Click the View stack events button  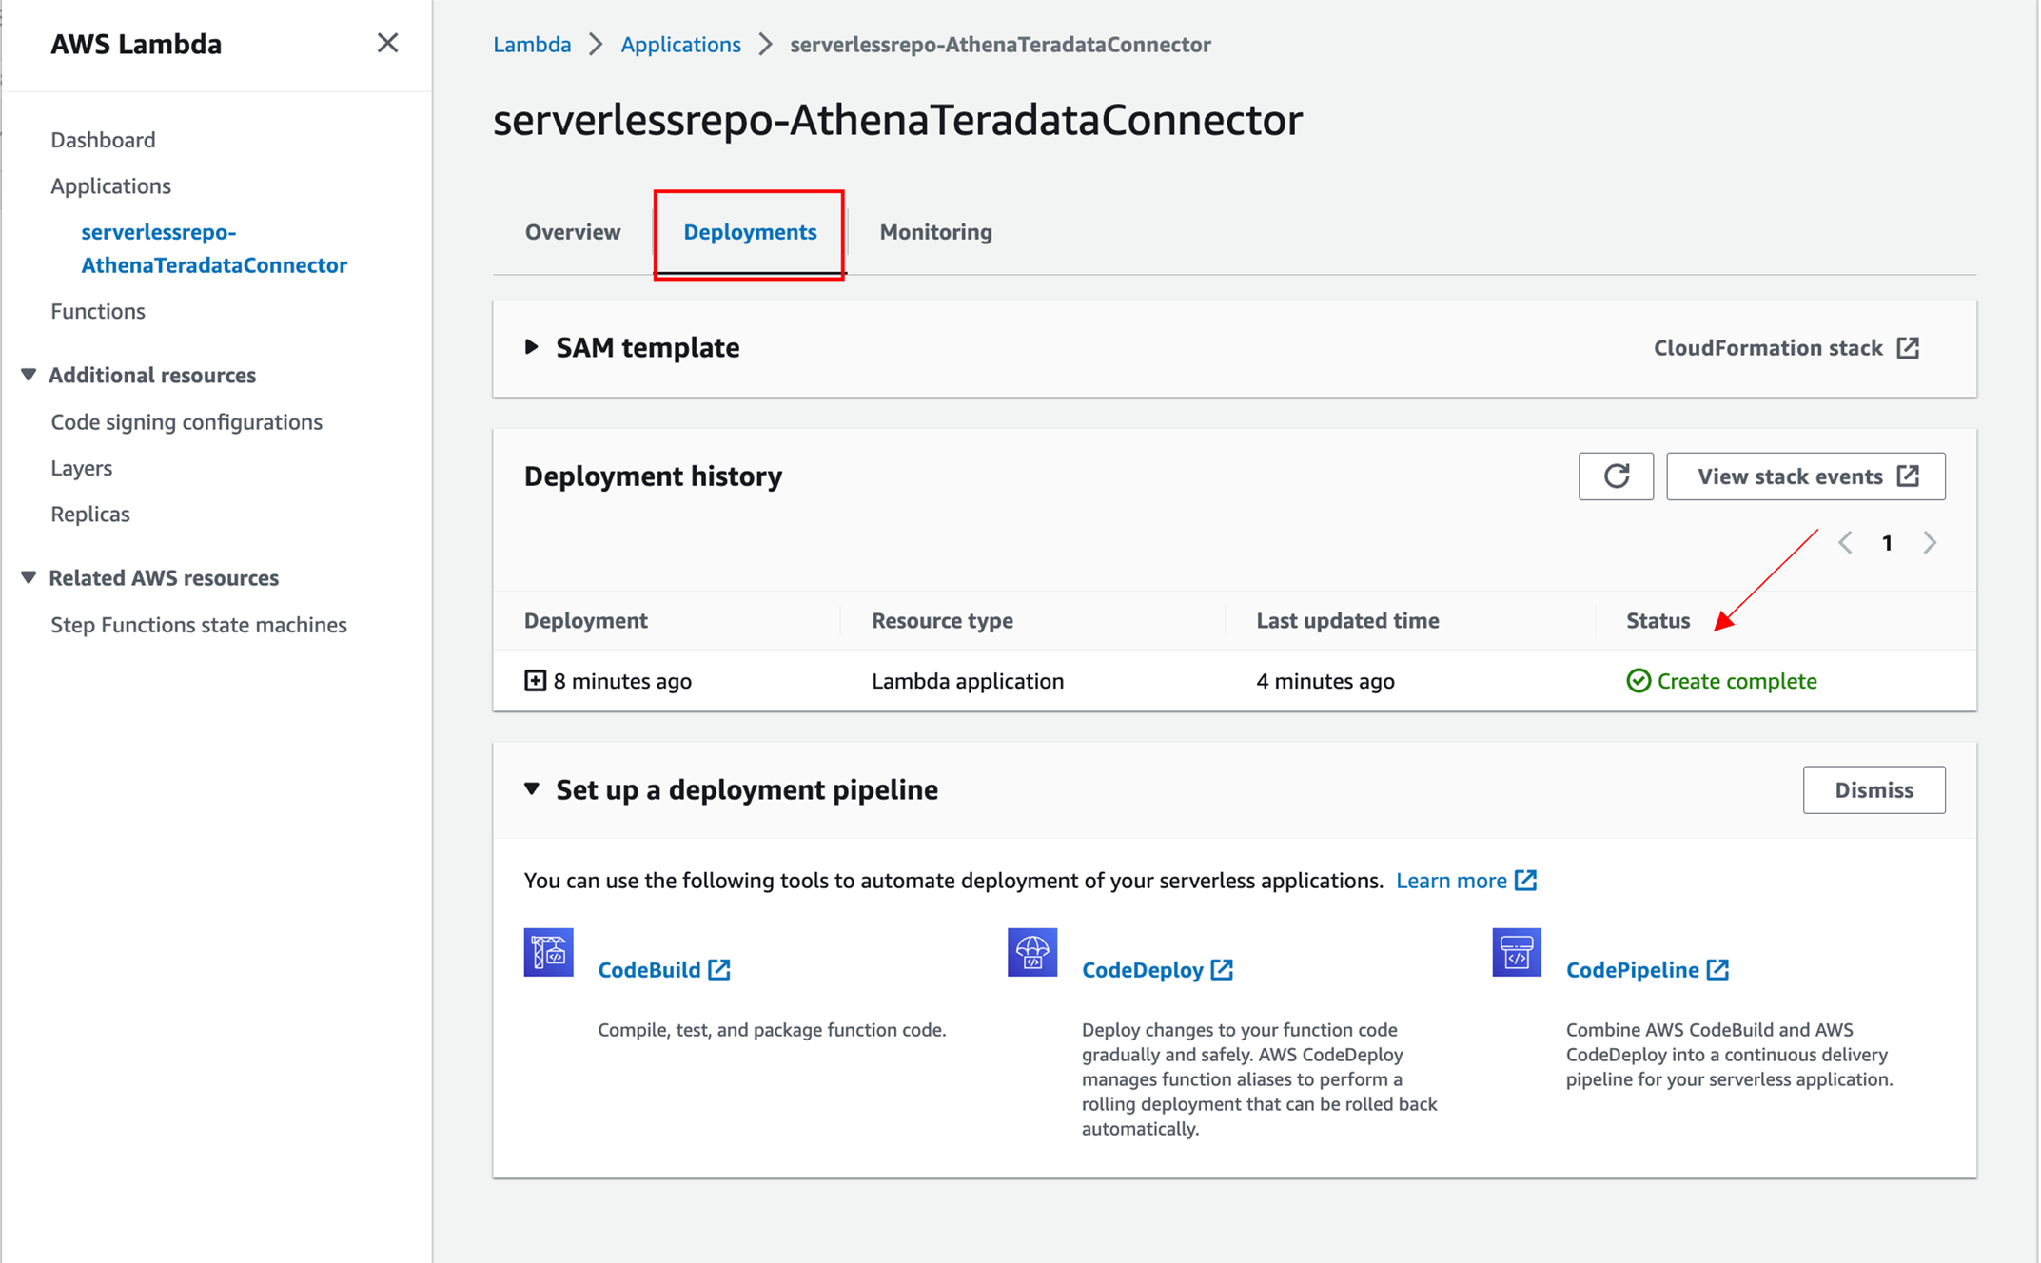pyautogui.click(x=1805, y=476)
